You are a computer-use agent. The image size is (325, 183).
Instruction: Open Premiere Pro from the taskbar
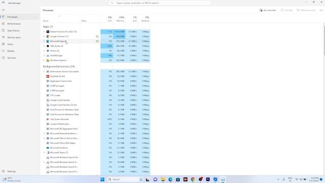(208, 179)
